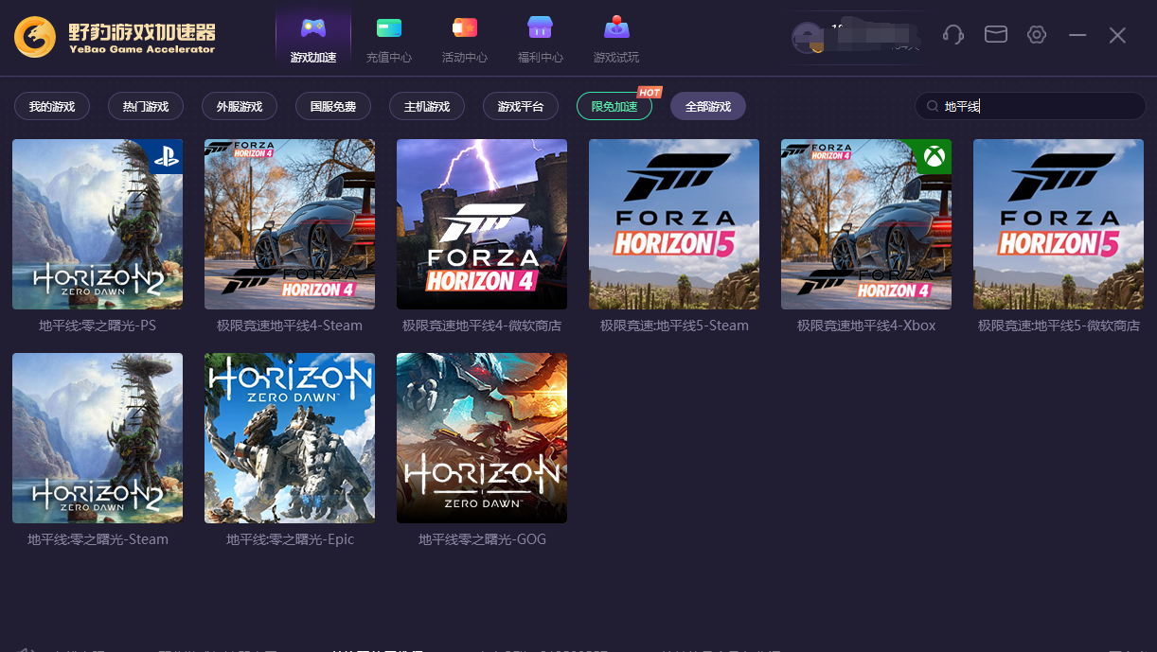The height and width of the screenshot is (652, 1157).
Task: Click label 极限竞速:地平线5-微软商店
Action: click(x=1059, y=326)
